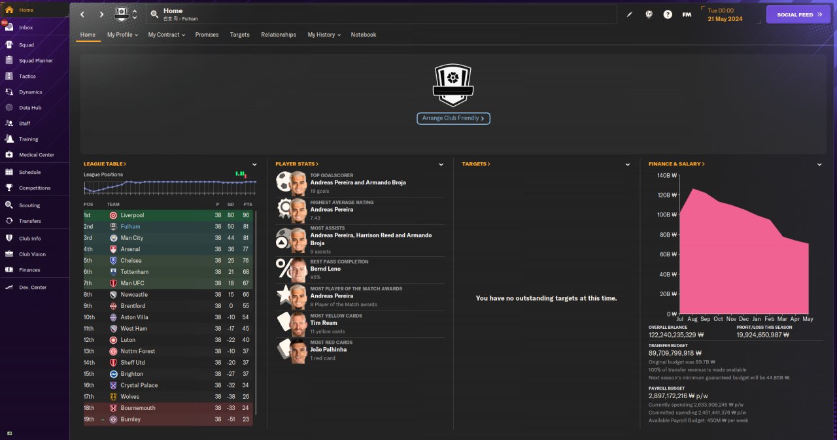The height and width of the screenshot is (440, 837).
Task: Open the League Table panel dropdown arrow
Action: pos(255,165)
